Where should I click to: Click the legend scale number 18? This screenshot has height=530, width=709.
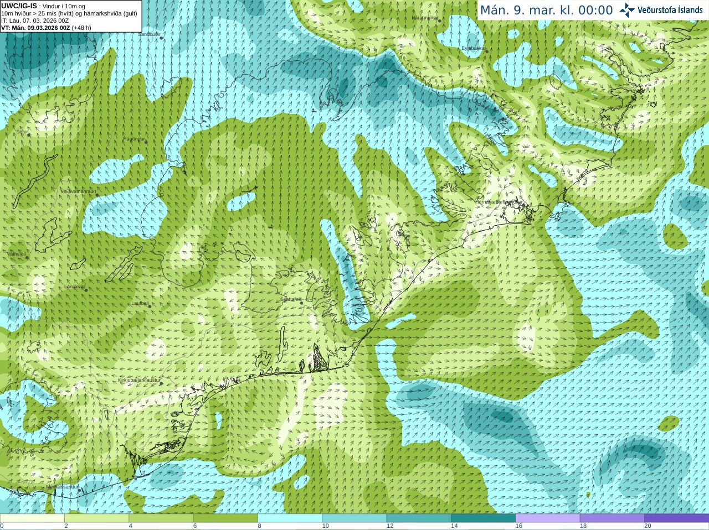click(583, 526)
